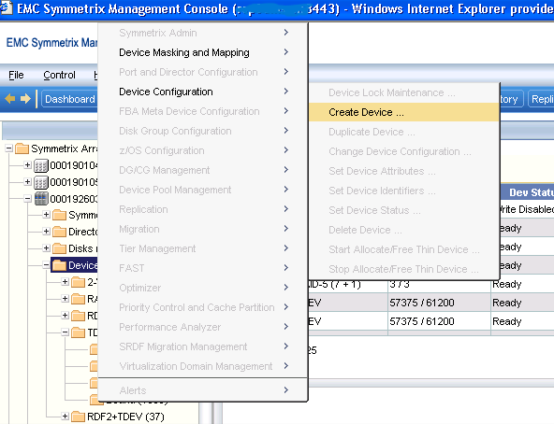Viewport: 554px width, 424px height.
Task: Click the Symmetrix Admin menu entry
Action: point(203,33)
